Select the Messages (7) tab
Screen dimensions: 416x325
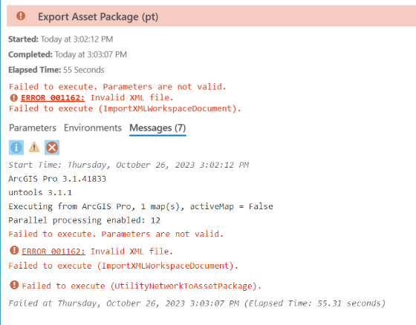coord(157,128)
